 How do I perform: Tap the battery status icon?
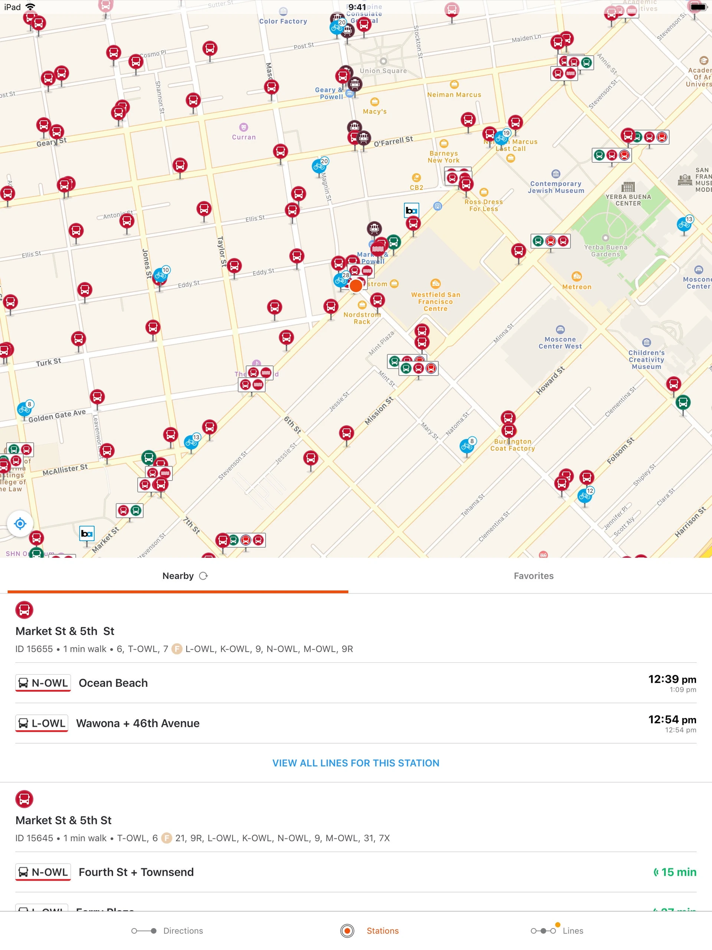[x=698, y=7]
